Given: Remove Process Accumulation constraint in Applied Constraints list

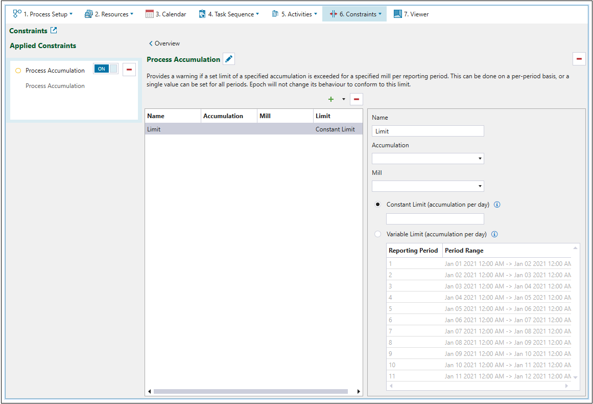Looking at the screenshot, I should (129, 70).
